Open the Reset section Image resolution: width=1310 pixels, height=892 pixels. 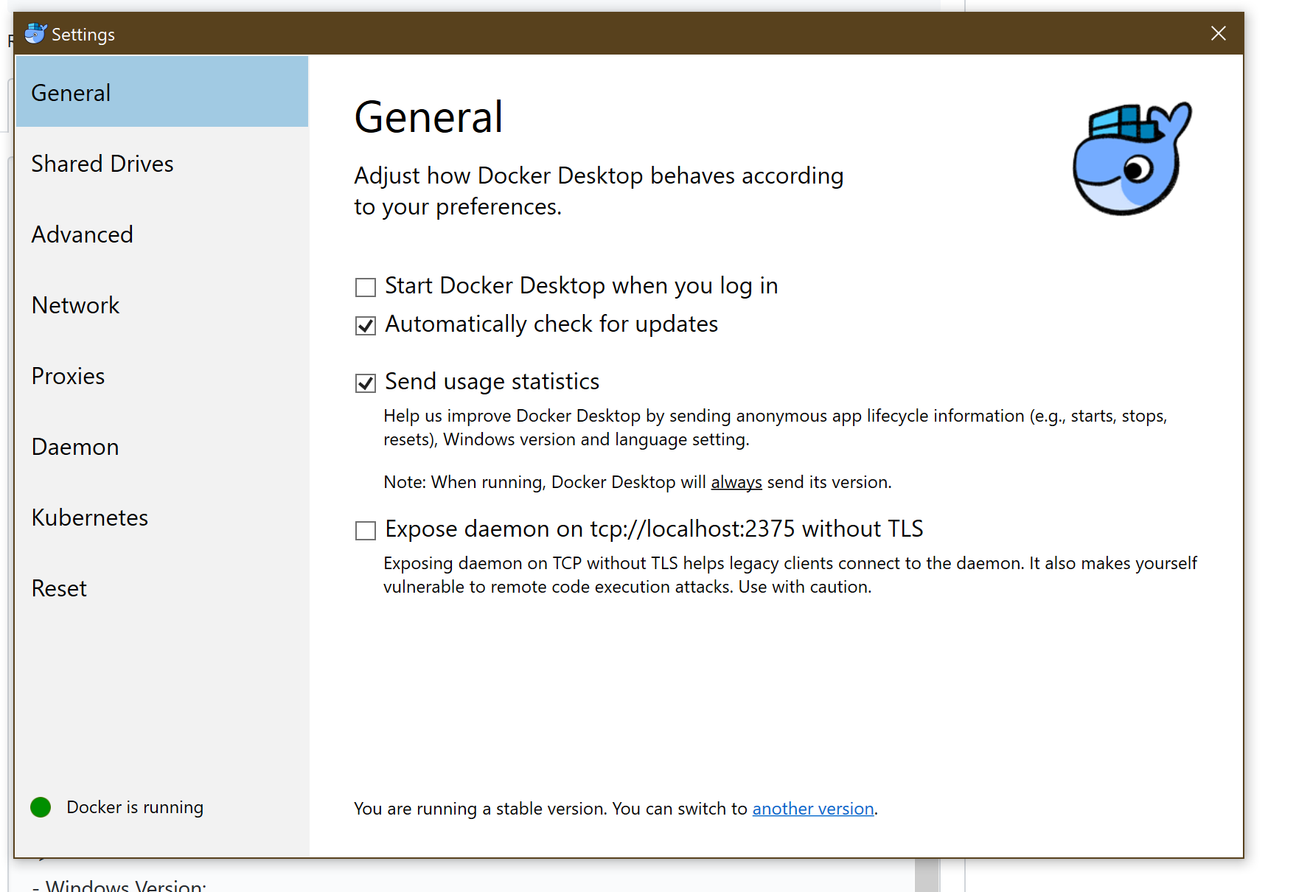(162, 588)
